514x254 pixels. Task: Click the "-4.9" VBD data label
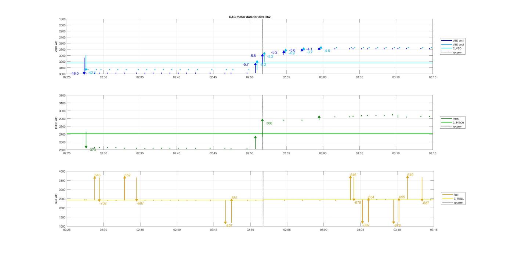(x=292, y=53)
